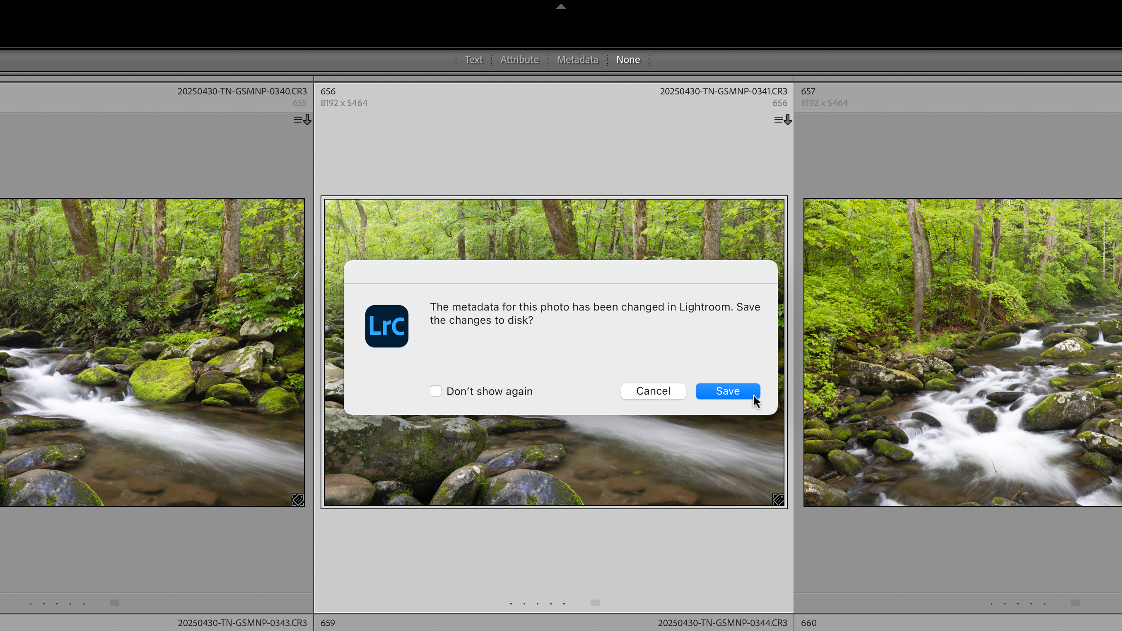
Task: Click the index number 660 header
Action: coord(808,623)
